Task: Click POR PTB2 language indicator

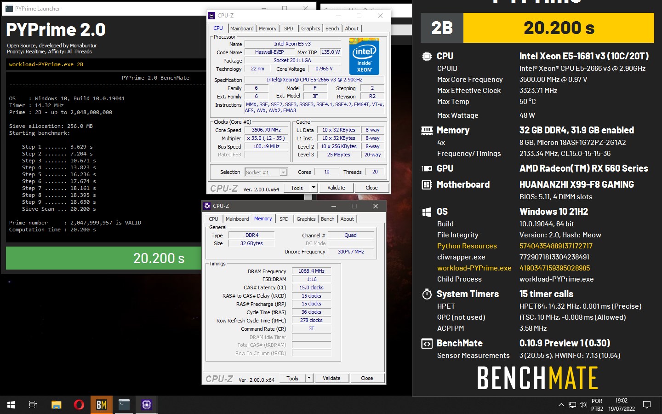Action: pyautogui.click(x=597, y=405)
